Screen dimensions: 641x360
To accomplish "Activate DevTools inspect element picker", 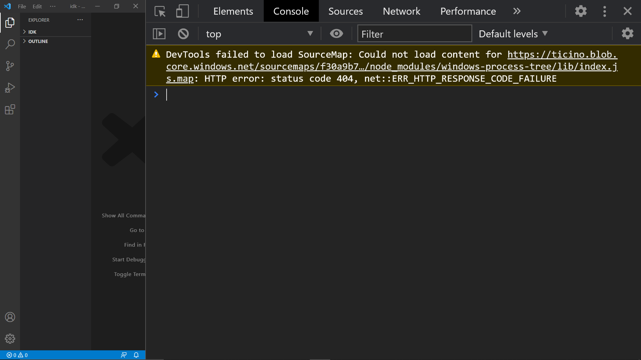I will [160, 11].
